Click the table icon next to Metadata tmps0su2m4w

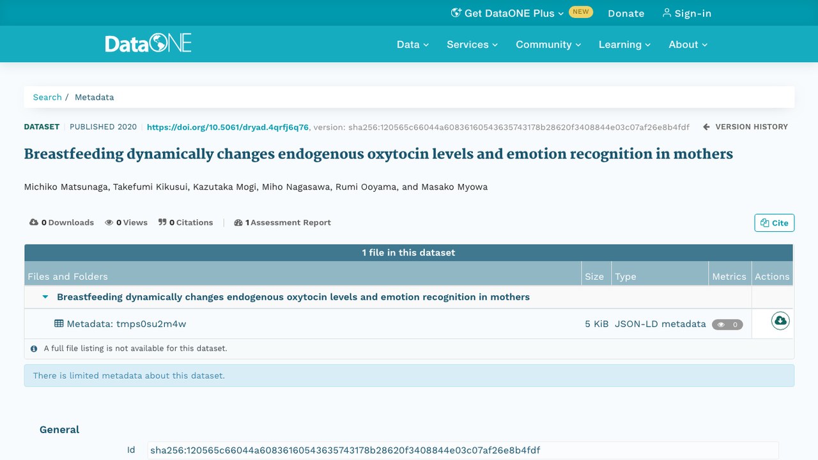pyautogui.click(x=59, y=324)
